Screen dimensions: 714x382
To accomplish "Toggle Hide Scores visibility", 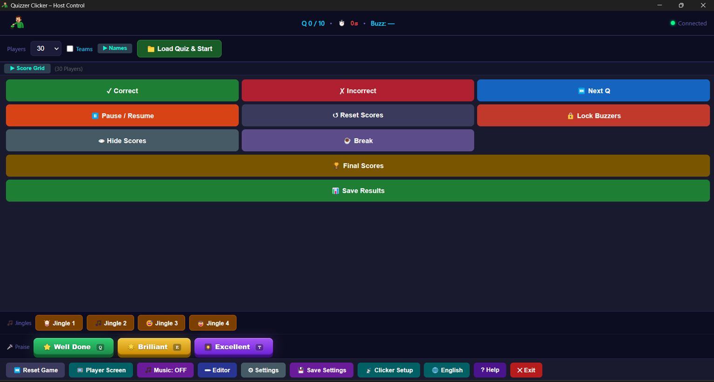I will pyautogui.click(x=122, y=140).
